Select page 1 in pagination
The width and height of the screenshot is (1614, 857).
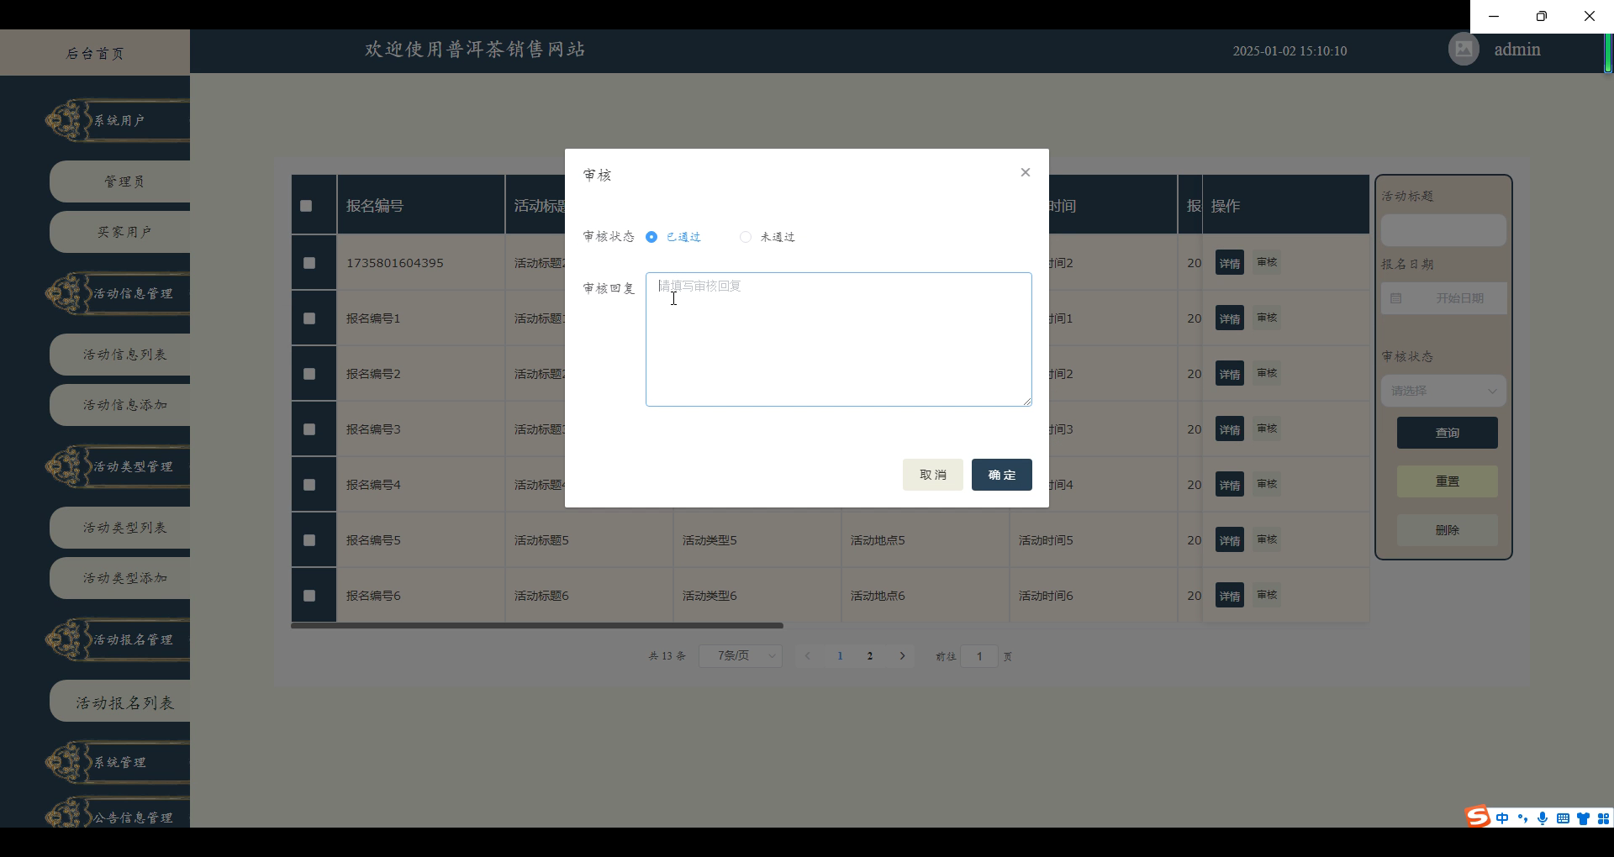840,656
